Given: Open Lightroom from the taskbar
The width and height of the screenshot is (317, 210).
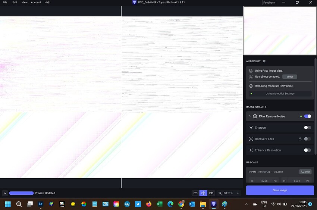Looking at the screenshot, I should pos(40,204).
